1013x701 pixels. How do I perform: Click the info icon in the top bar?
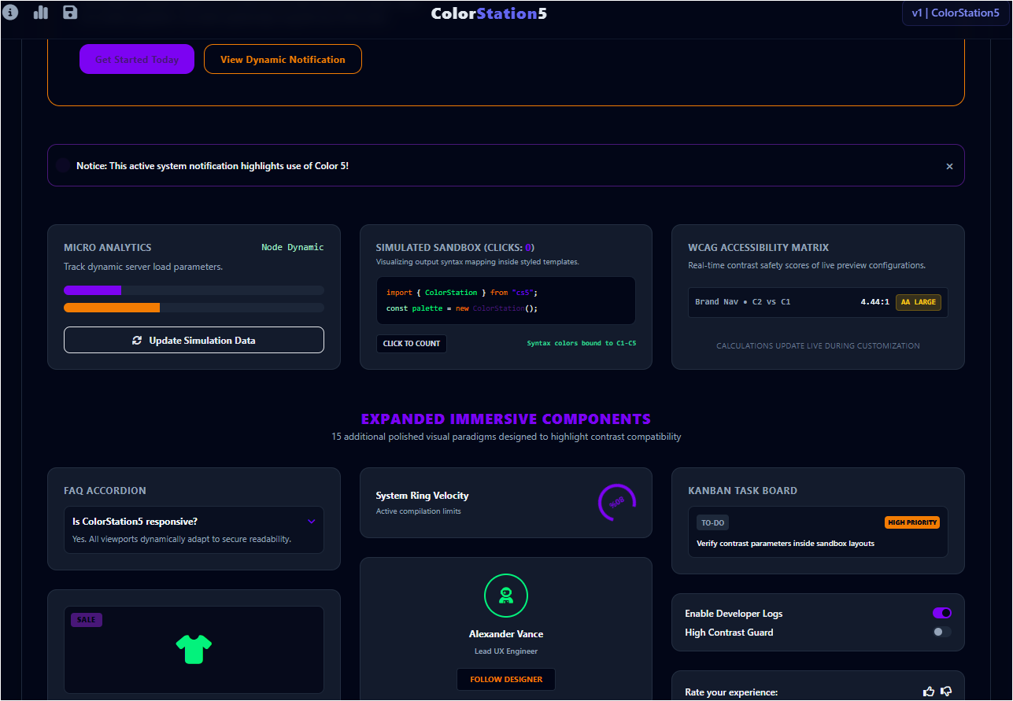click(x=11, y=12)
